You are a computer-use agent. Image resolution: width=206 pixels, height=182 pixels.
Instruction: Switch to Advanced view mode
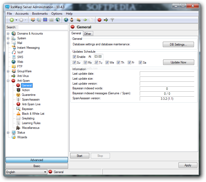tap(37, 160)
